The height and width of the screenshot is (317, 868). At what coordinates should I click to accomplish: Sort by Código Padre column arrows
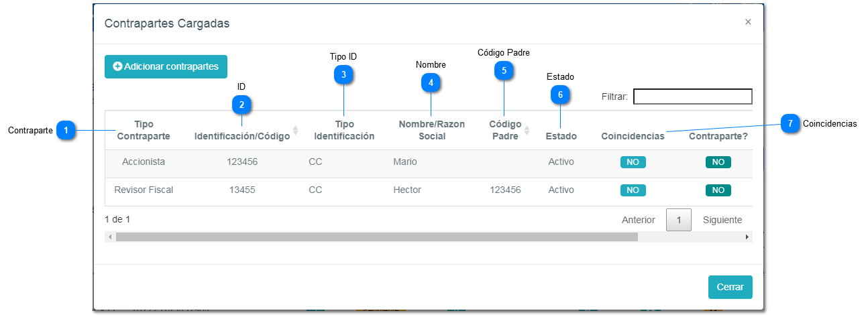pos(527,130)
